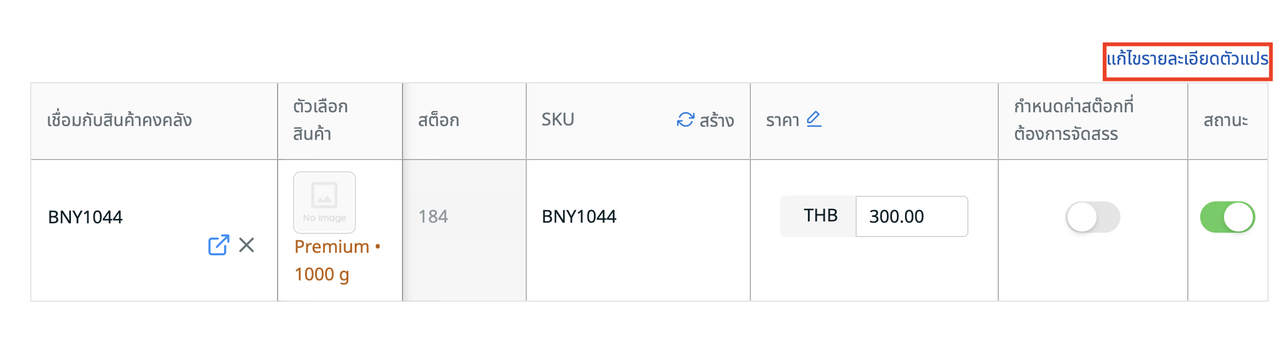The height and width of the screenshot is (340, 1283).
Task: Click the THB currency label
Action: pyautogui.click(x=820, y=216)
